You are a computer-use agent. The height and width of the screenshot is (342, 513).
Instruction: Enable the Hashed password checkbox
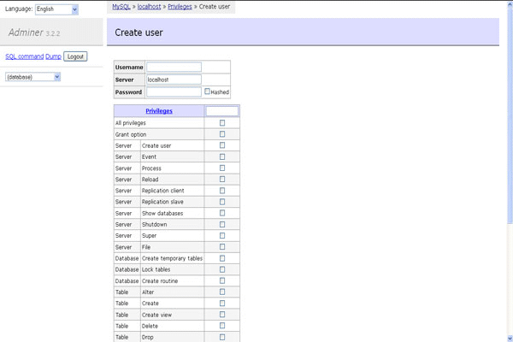click(208, 91)
